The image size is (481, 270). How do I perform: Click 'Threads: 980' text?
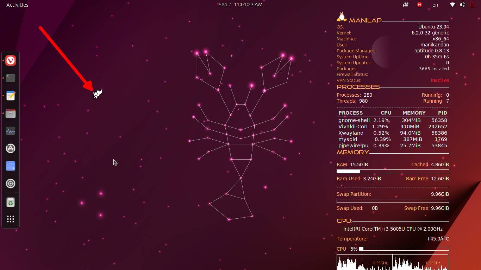(352, 101)
